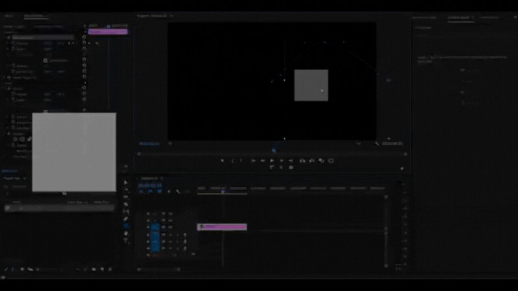Switch to the Effect Controls tab
This screenshot has height=291, width=518.
(x=34, y=16)
